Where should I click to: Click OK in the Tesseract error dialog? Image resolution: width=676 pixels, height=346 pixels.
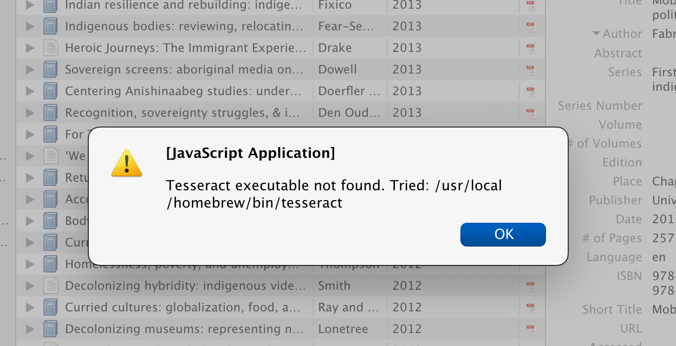point(503,234)
